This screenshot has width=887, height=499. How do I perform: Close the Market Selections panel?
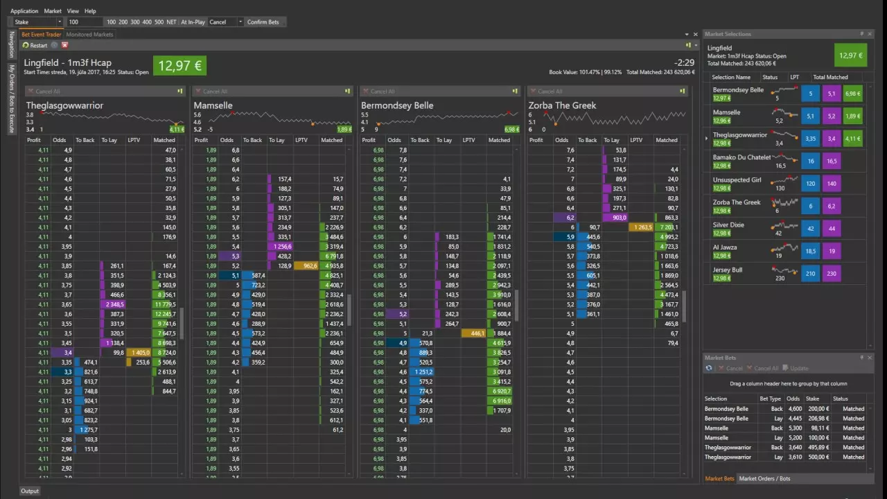[x=870, y=33]
